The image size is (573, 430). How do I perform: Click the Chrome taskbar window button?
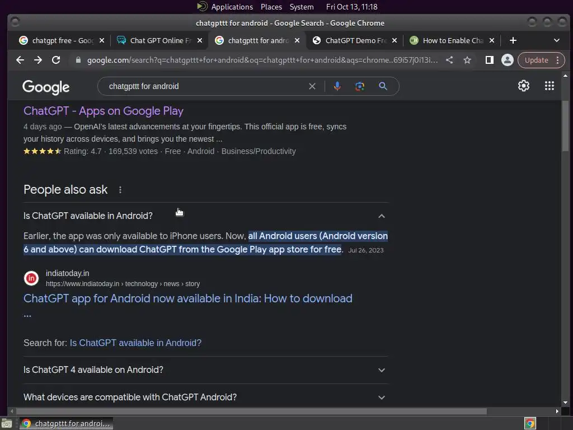66,423
